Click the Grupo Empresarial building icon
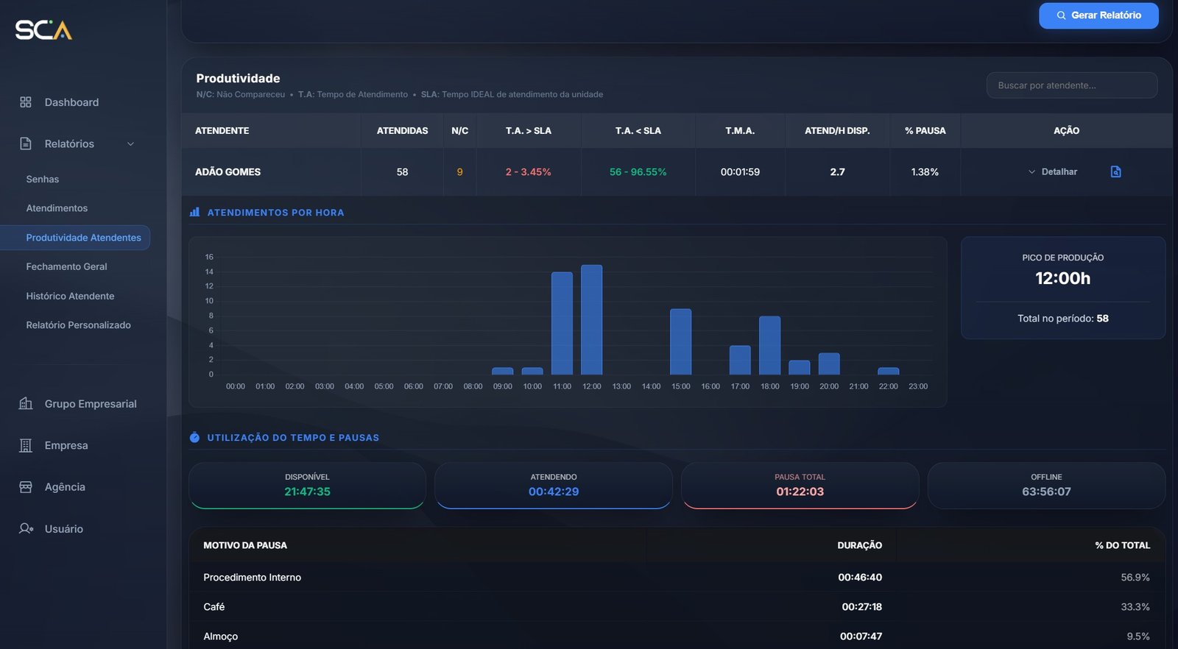 pos(26,404)
